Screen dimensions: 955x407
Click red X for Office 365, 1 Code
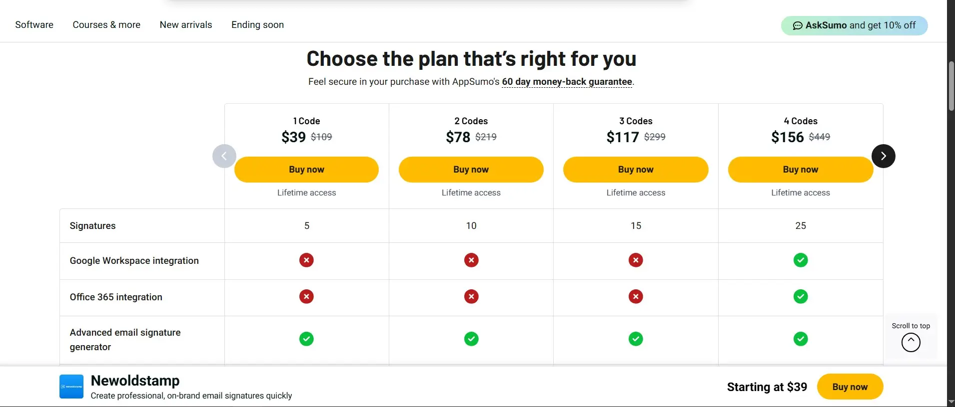pyautogui.click(x=306, y=297)
